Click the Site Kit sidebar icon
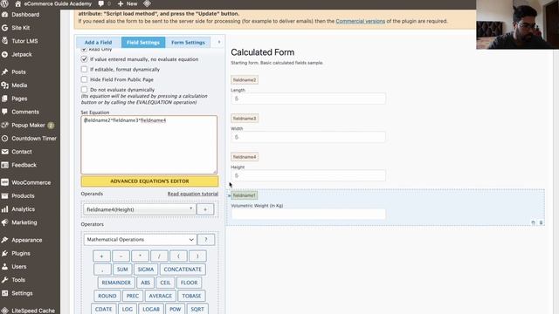The width and height of the screenshot is (559, 314). coord(4,28)
